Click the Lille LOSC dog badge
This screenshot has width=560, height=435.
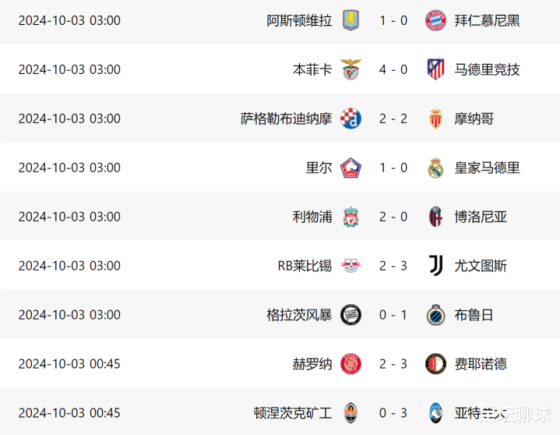350,168
